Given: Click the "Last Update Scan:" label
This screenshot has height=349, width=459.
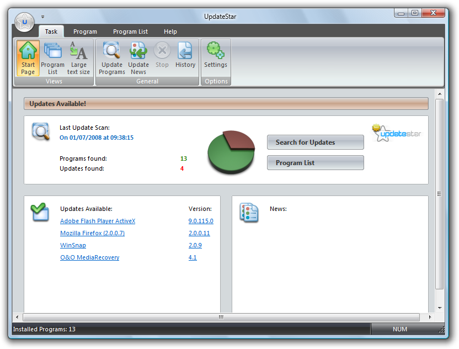Looking at the screenshot, I should pyautogui.click(x=84, y=128).
